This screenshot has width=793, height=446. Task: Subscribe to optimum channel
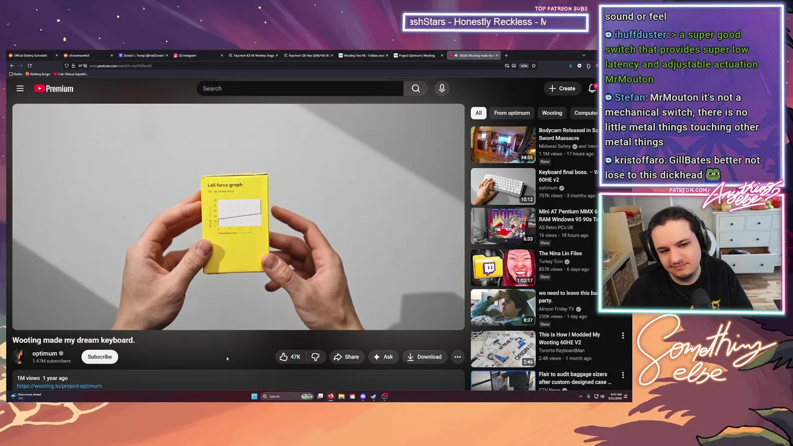100,357
